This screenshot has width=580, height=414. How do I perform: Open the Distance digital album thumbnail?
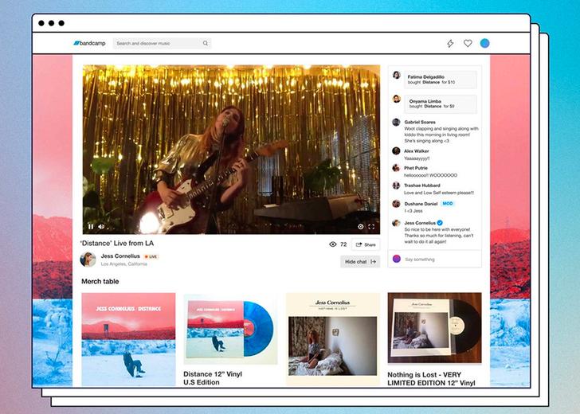click(x=128, y=339)
